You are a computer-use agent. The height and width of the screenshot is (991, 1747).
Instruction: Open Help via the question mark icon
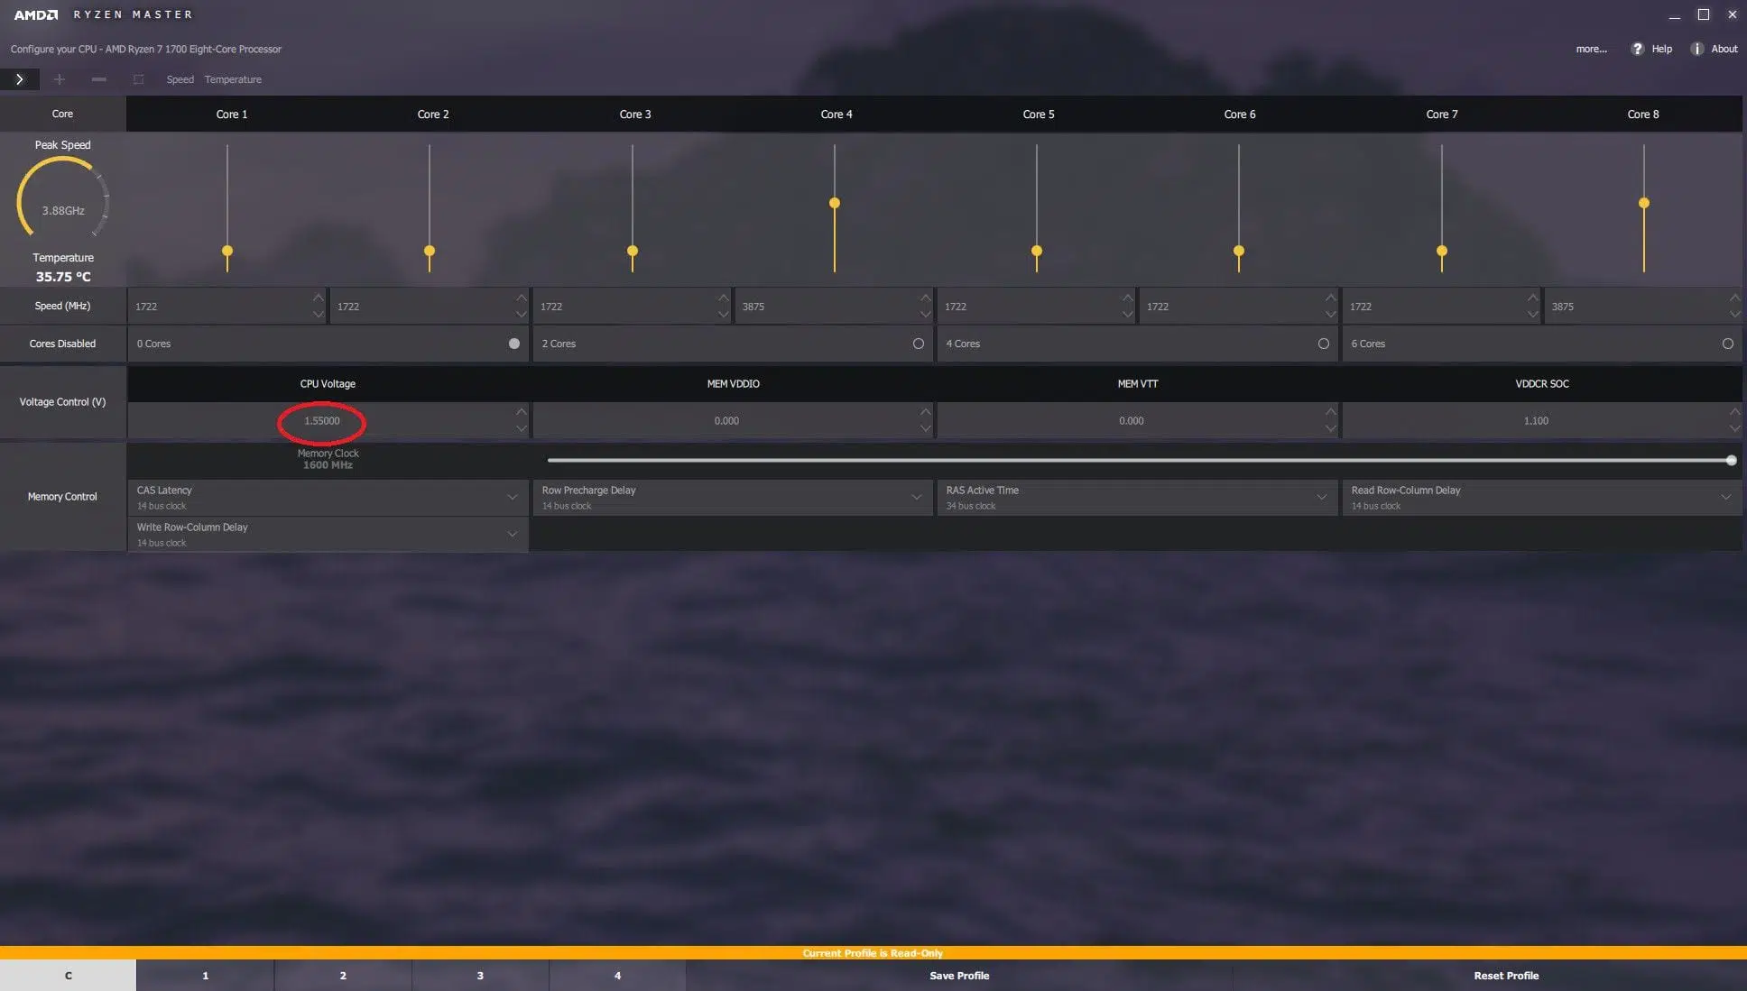pos(1638,49)
